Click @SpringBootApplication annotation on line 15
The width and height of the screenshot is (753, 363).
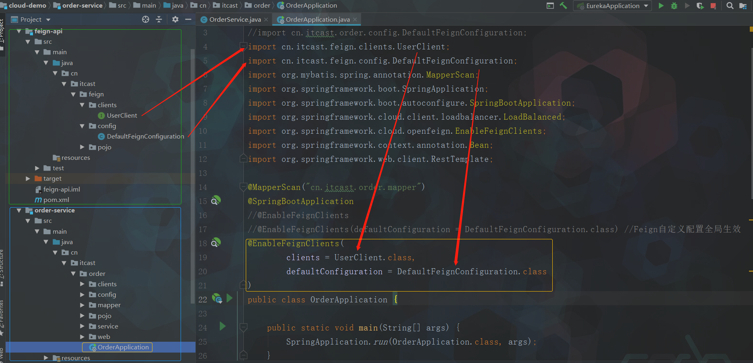tap(300, 201)
